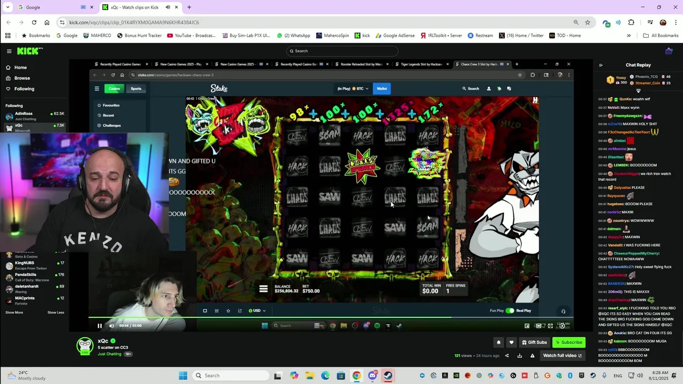The height and width of the screenshot is (384, 683).
Task: Open the browser extensions puzzle icon
Action: pyautogui.click(x=631, y=22)
